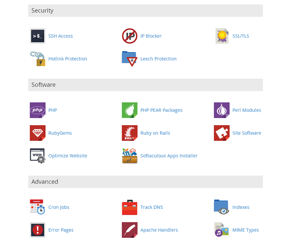Open the Site Software puzzle icon

222,133
